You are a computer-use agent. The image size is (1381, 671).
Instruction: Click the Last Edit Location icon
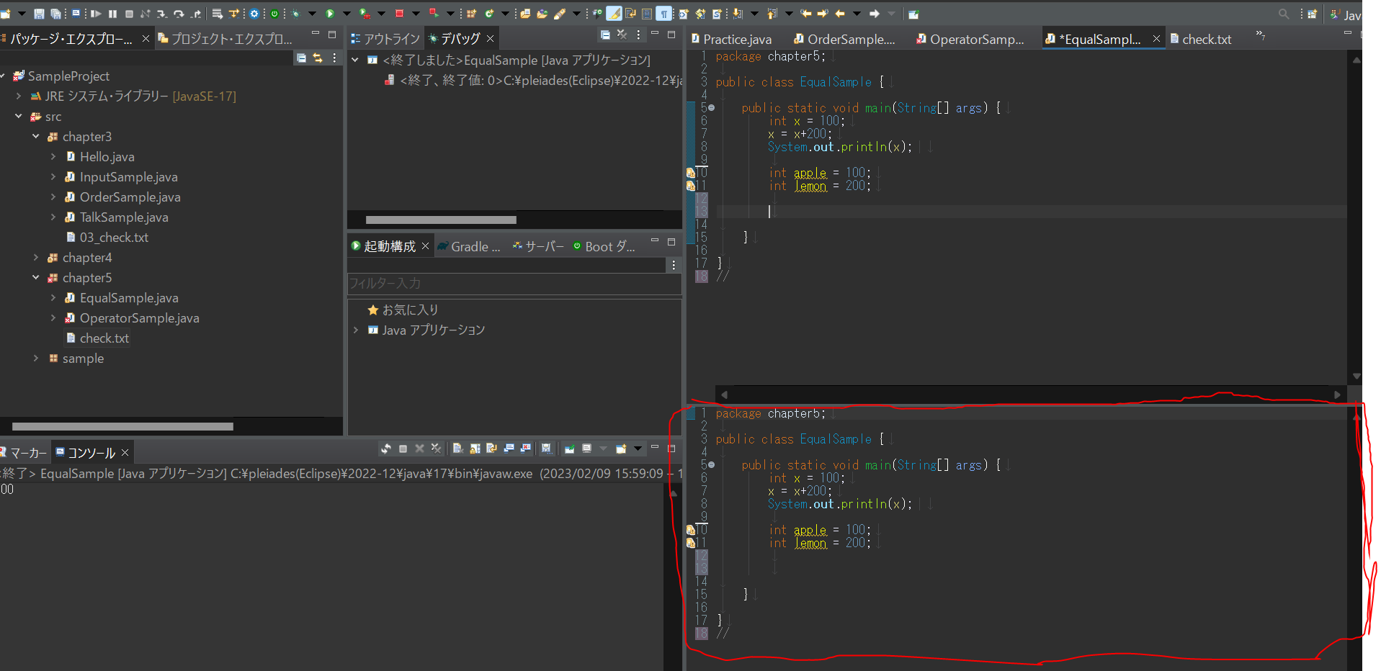(806, 14)
